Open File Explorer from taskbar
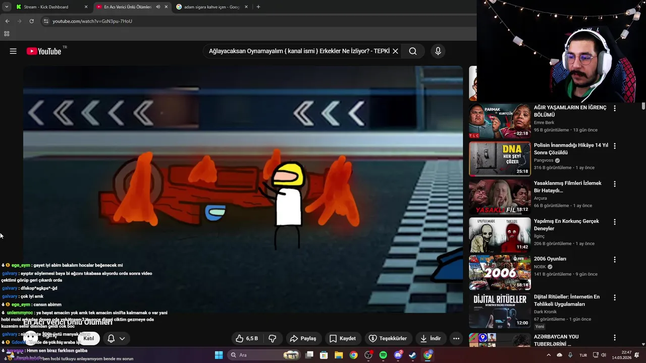 click(339, 355)
